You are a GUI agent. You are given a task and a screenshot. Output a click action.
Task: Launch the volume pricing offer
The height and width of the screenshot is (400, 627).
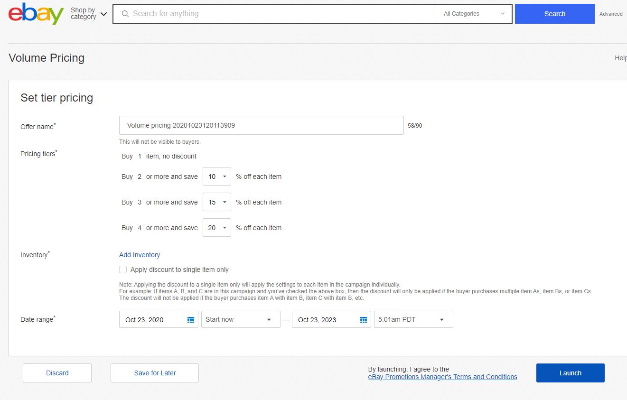tap(571, 373)
